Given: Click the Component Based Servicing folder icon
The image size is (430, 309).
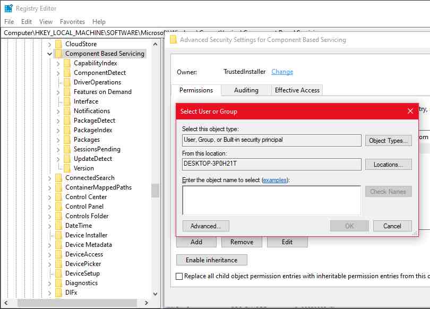Looking at the screenshot, I should tap(59, 54).
